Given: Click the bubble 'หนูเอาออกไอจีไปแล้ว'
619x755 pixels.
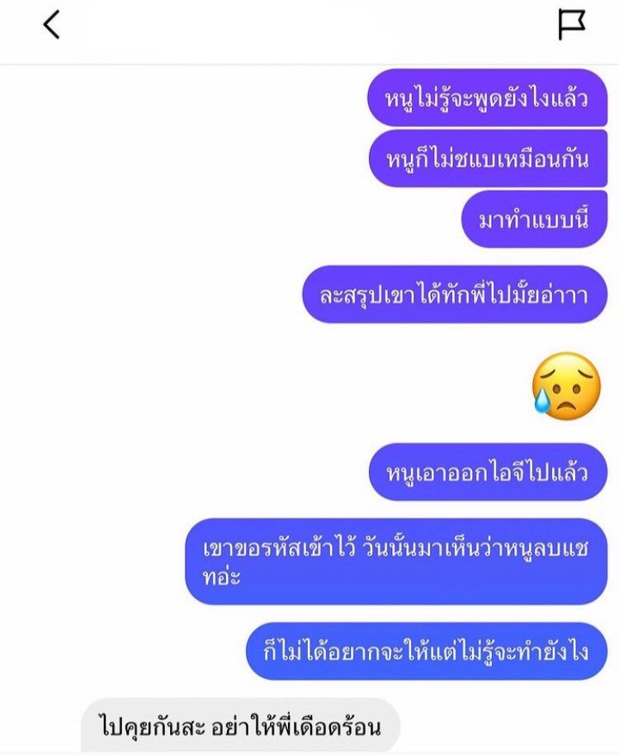Looking at the screenshot, I should 488,472.
